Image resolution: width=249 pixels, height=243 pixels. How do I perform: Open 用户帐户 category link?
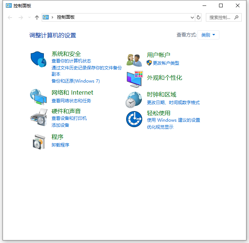click(x=158, y=55)
